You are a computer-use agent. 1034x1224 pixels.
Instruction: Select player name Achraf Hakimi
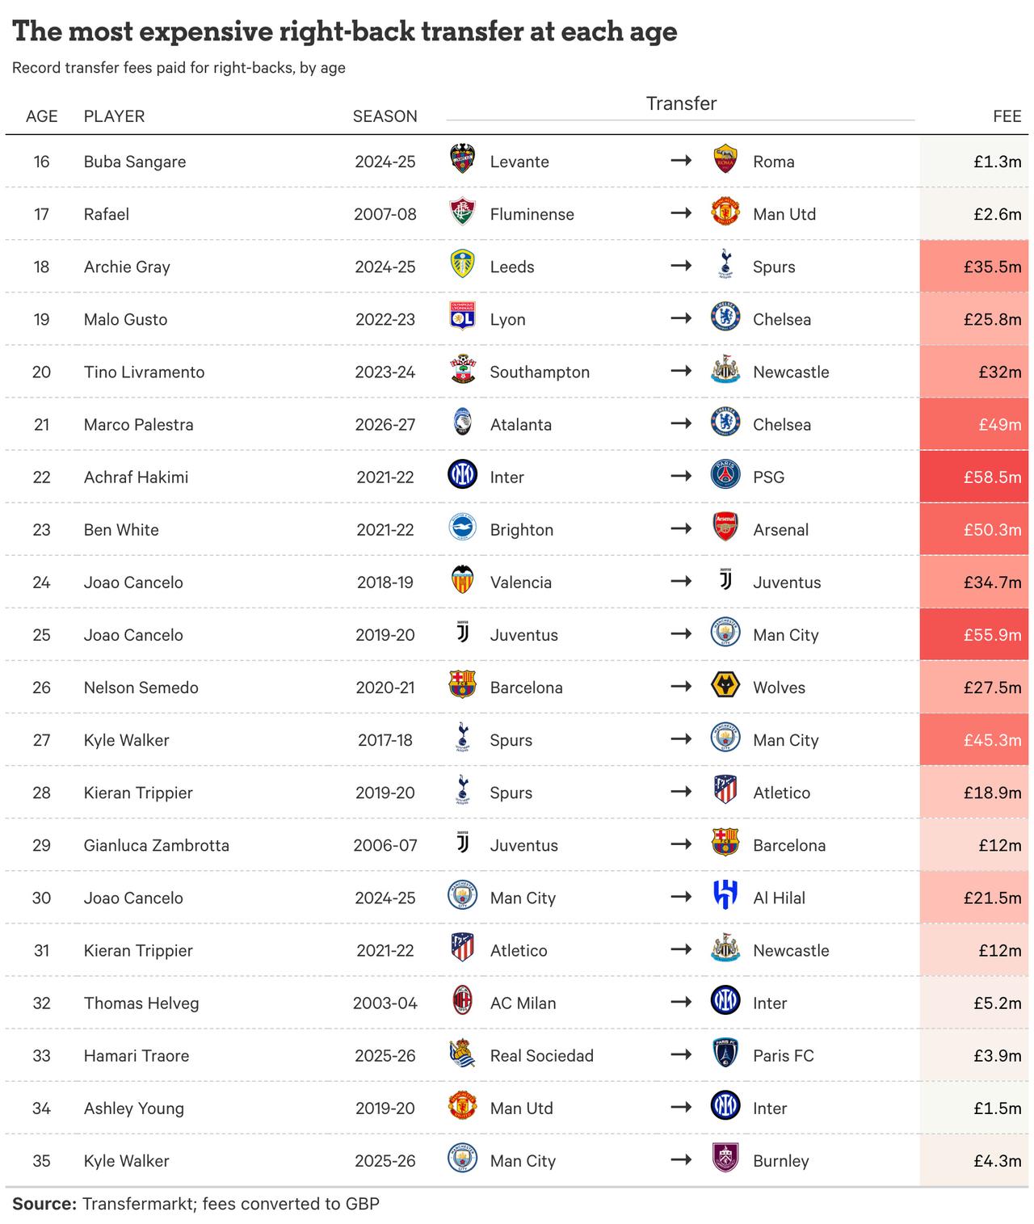tap(137, 477)
